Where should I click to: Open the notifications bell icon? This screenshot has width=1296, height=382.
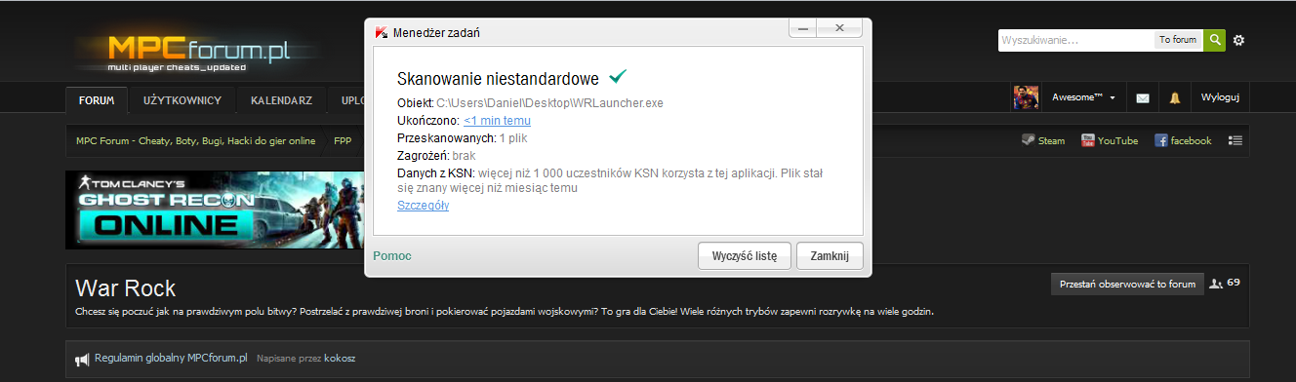coord(1175,98)
